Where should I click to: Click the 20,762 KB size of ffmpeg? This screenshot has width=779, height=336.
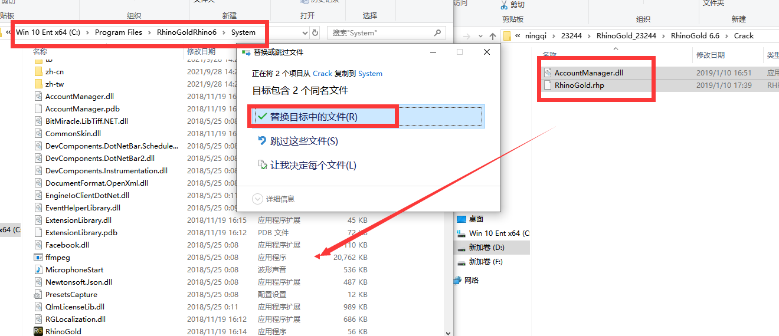(x=351, y=258)
